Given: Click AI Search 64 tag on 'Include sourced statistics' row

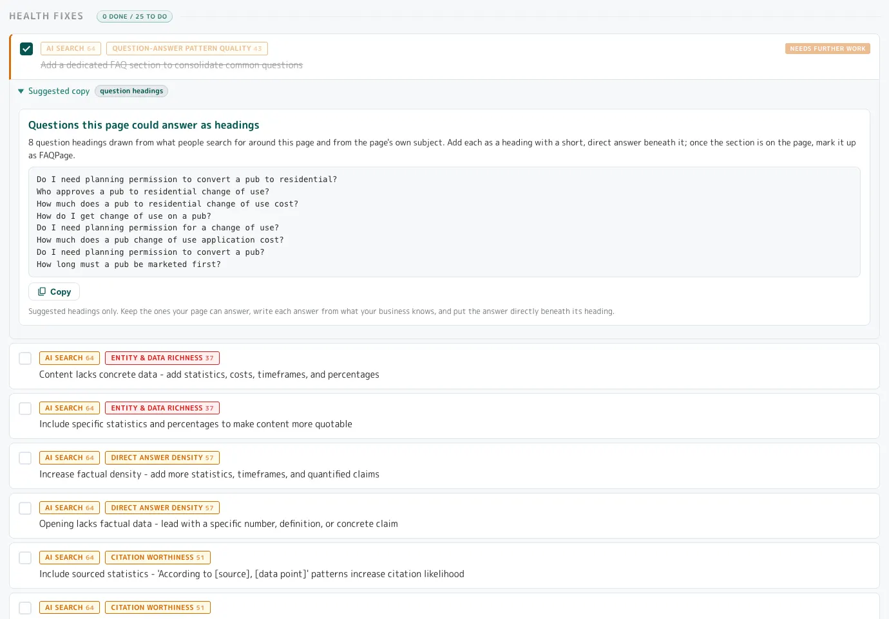Looking at the screenshot, I should click(70, 557).
